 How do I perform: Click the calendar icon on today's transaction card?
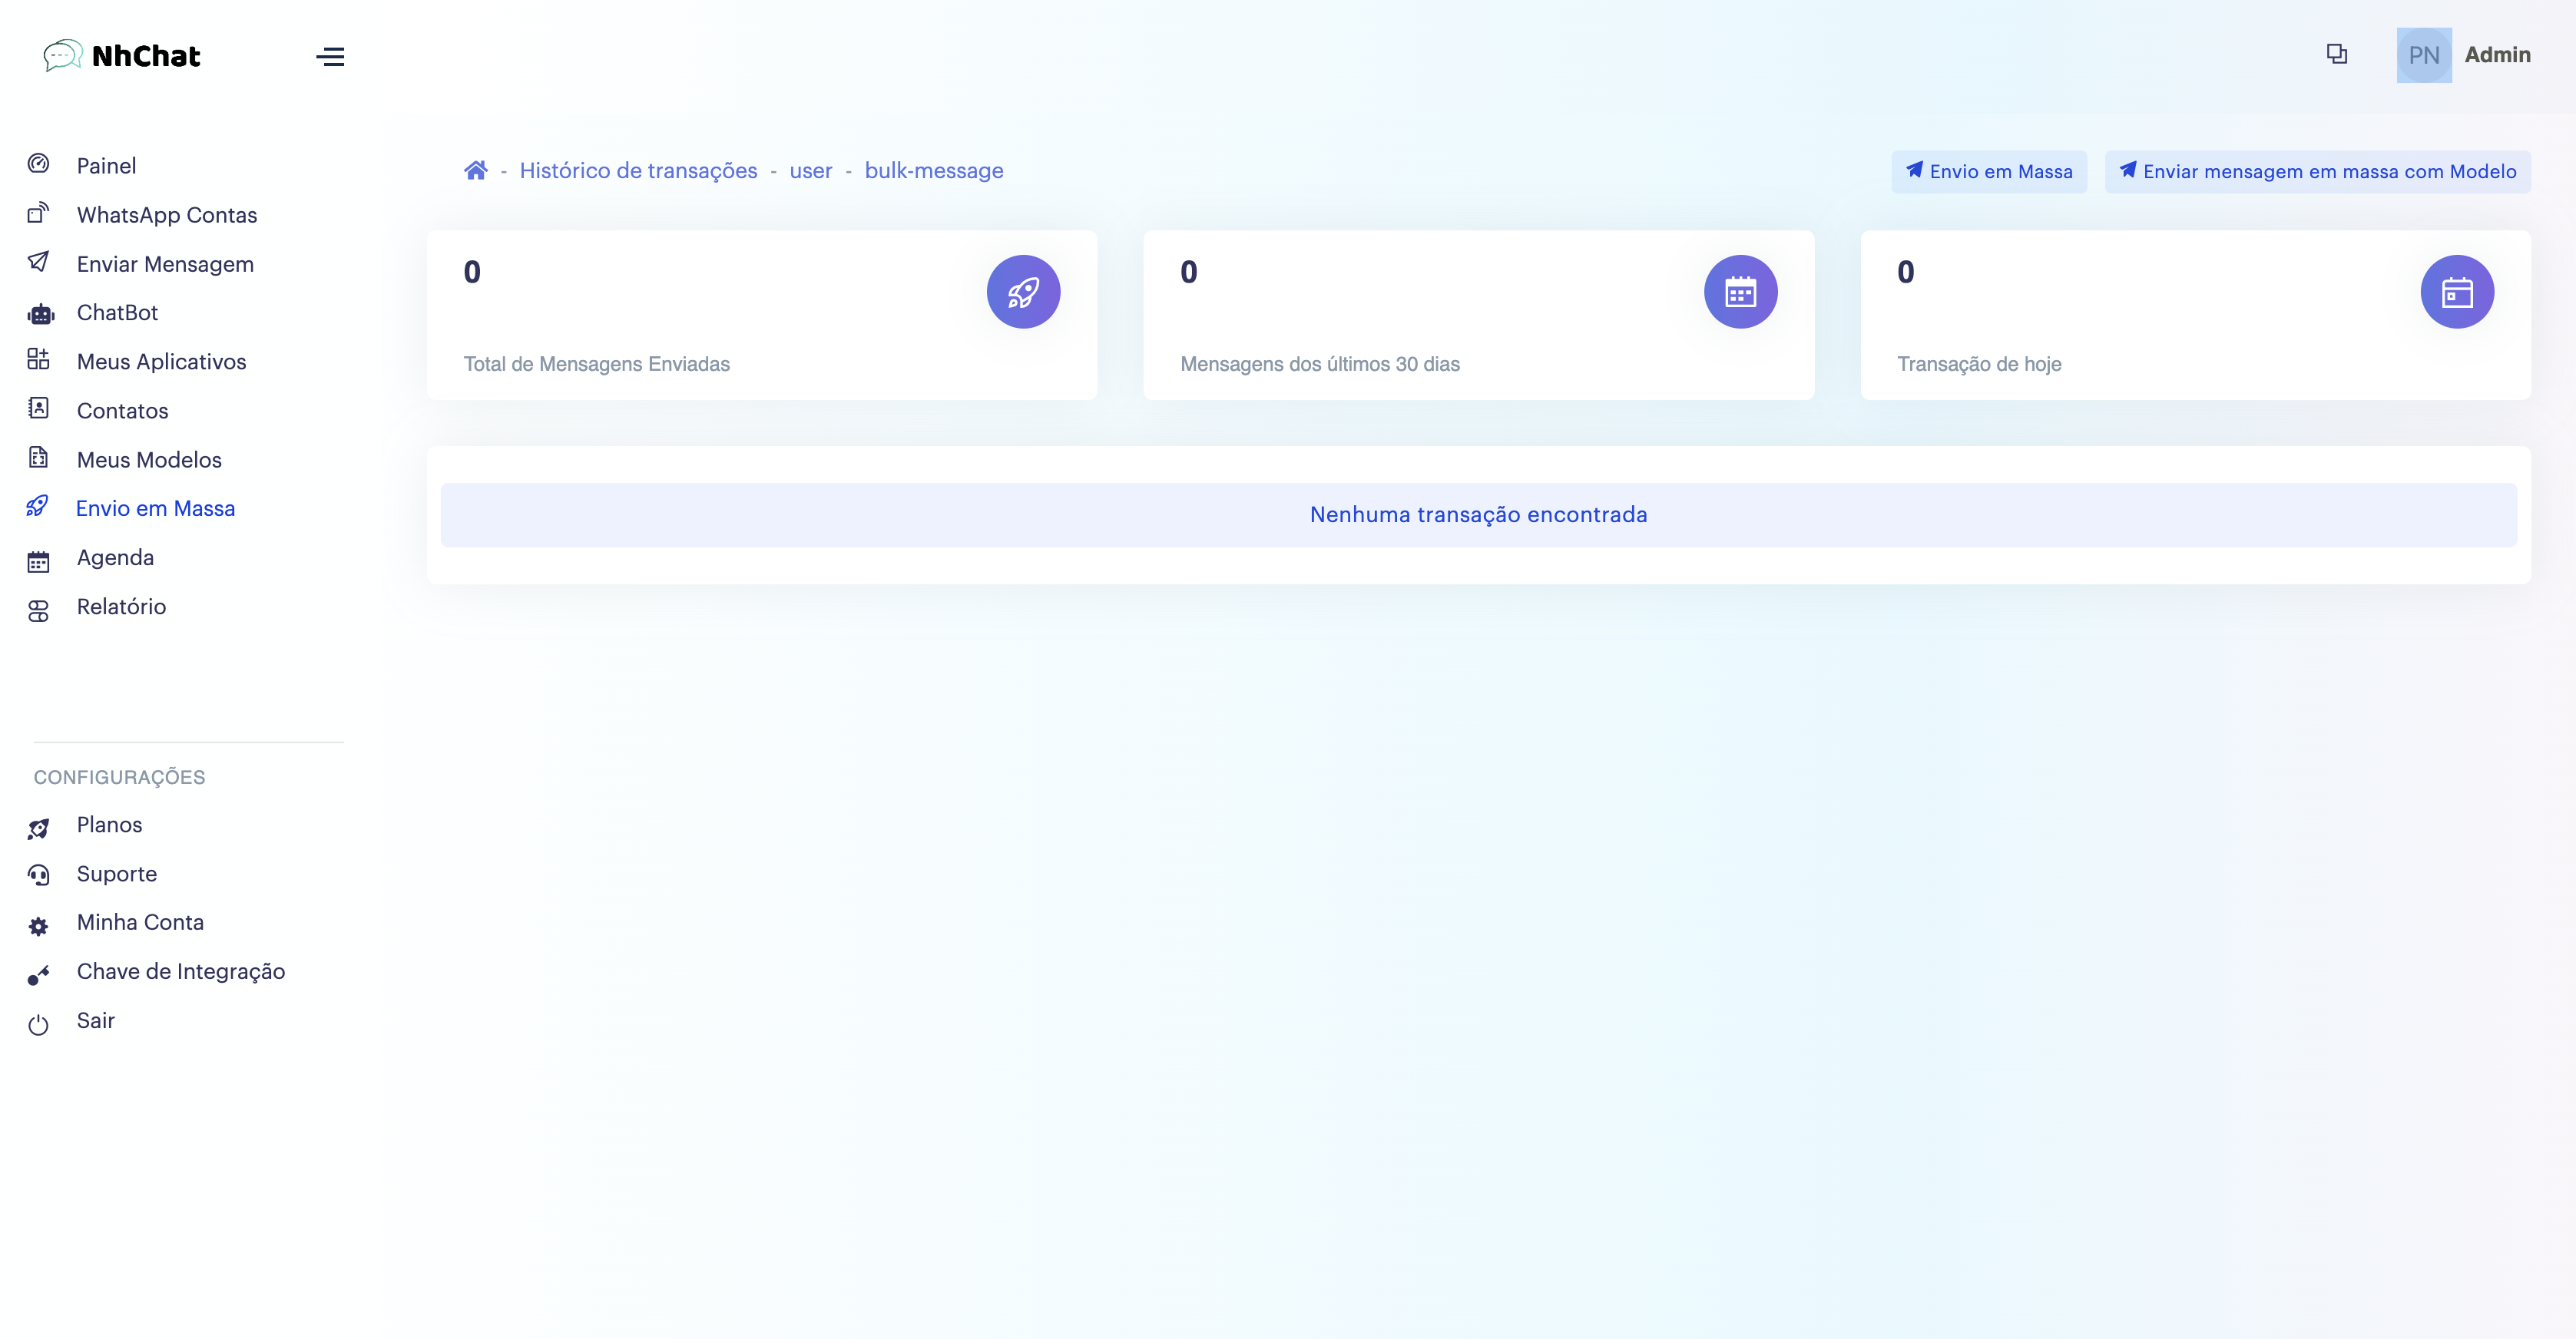(x=2456, y=292)
